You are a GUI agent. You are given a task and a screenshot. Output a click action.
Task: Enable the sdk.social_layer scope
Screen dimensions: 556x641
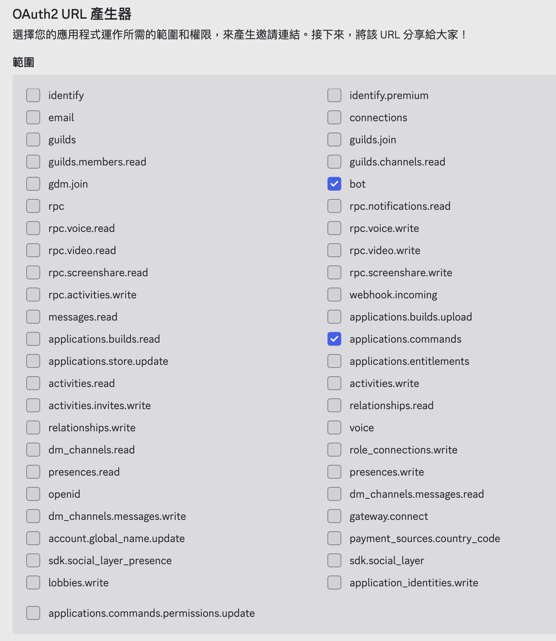click(x=334, y=561)
